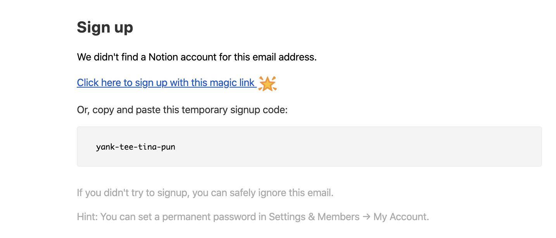
Task: Click "My Account" in the hint text
Action: pos(401,217)
